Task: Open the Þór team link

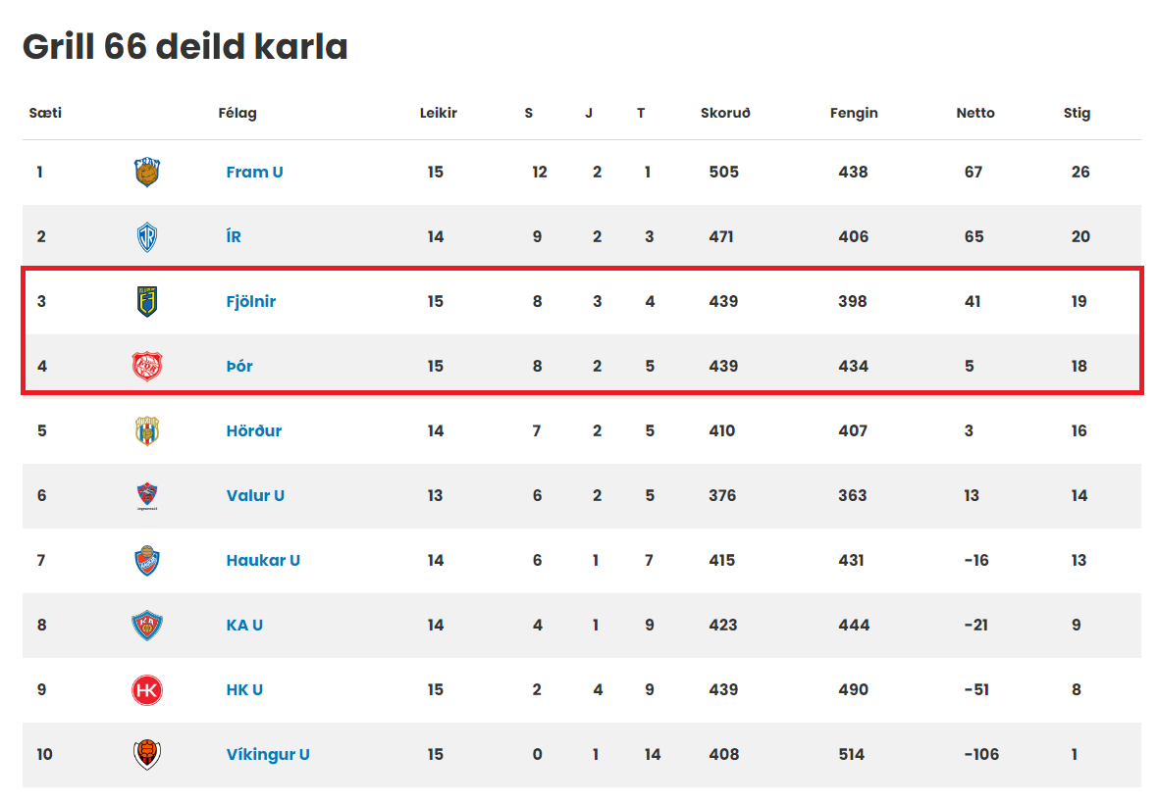Action: pos(239,366)
